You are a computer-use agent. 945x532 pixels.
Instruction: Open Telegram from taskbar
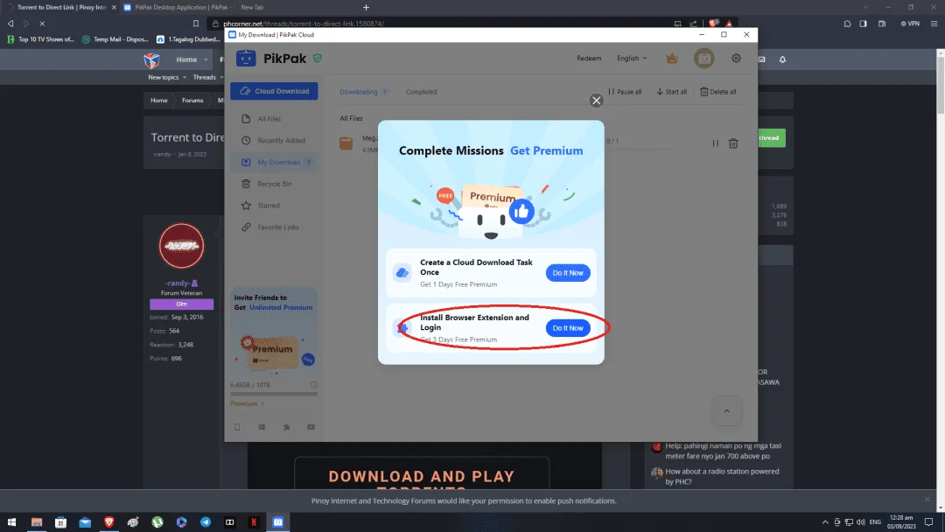[x=206, y=521]
